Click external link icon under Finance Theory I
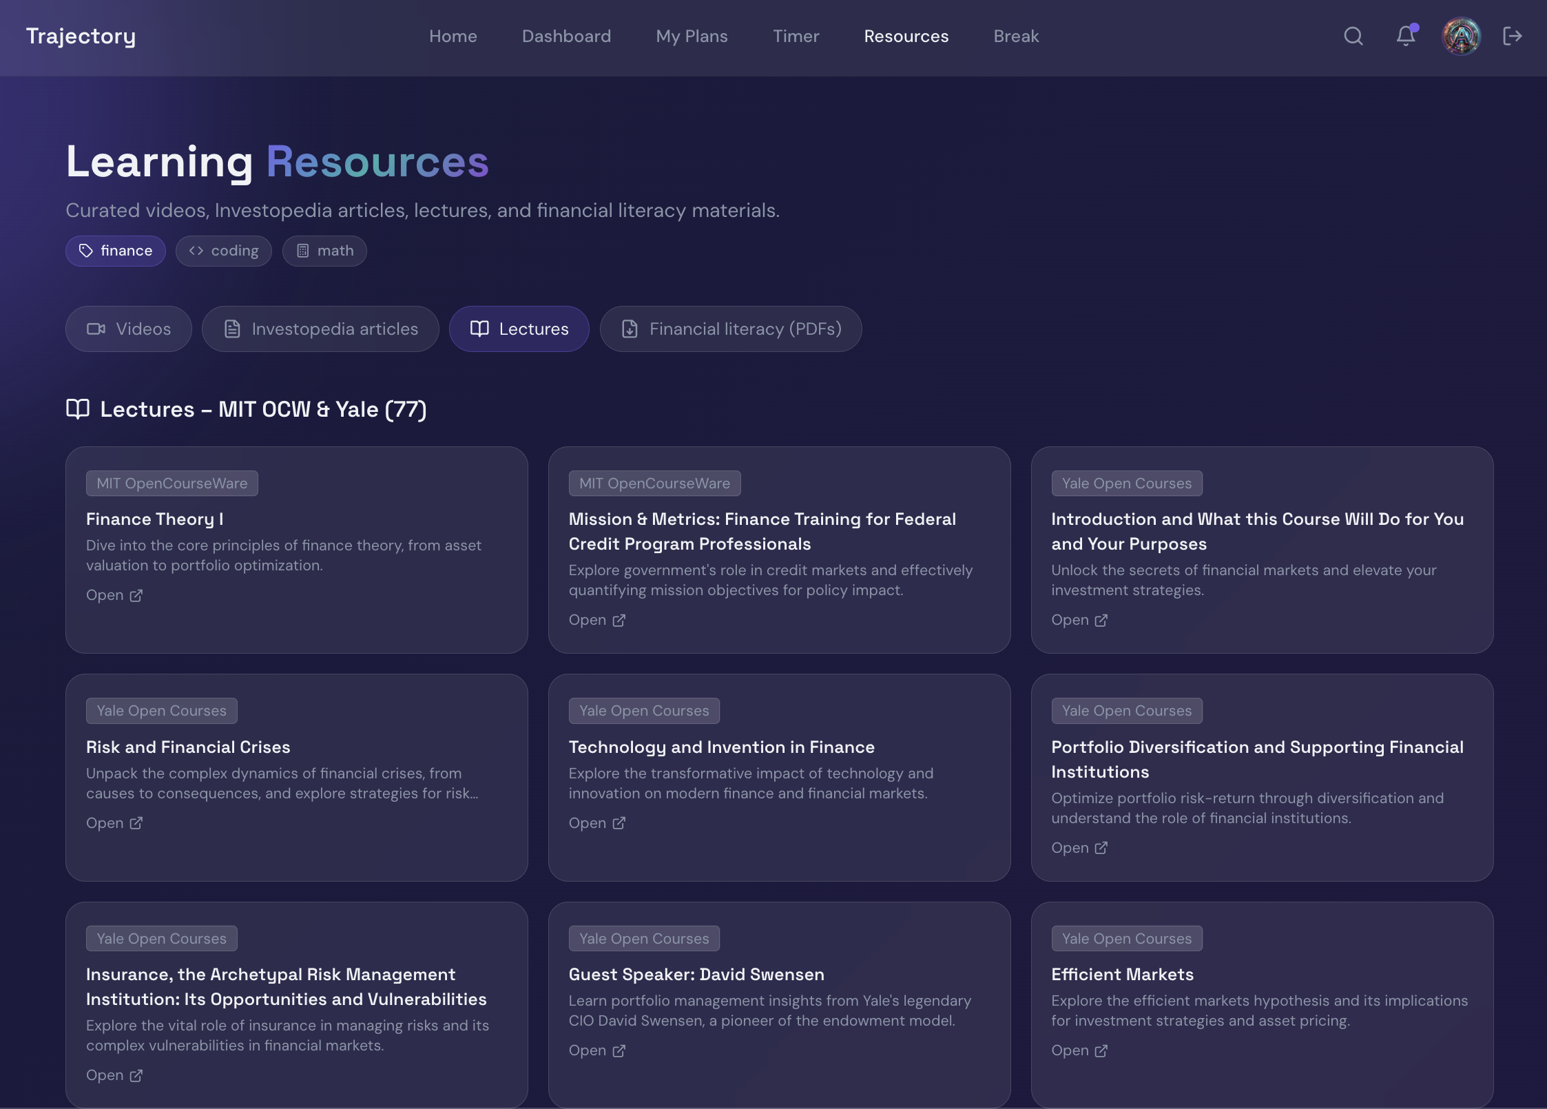The image size is (1547, 1109). click(136, 595)
